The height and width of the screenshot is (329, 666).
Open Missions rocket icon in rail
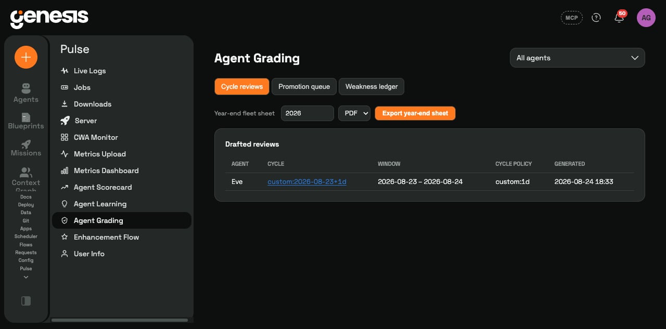tap(26, 144)
